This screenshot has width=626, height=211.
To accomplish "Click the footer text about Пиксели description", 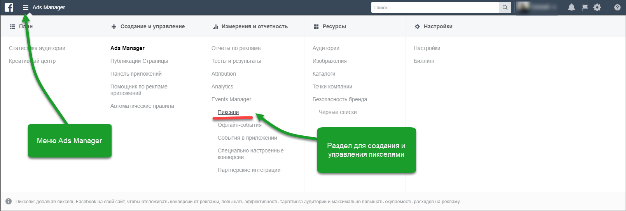I will tap(238, 202).
